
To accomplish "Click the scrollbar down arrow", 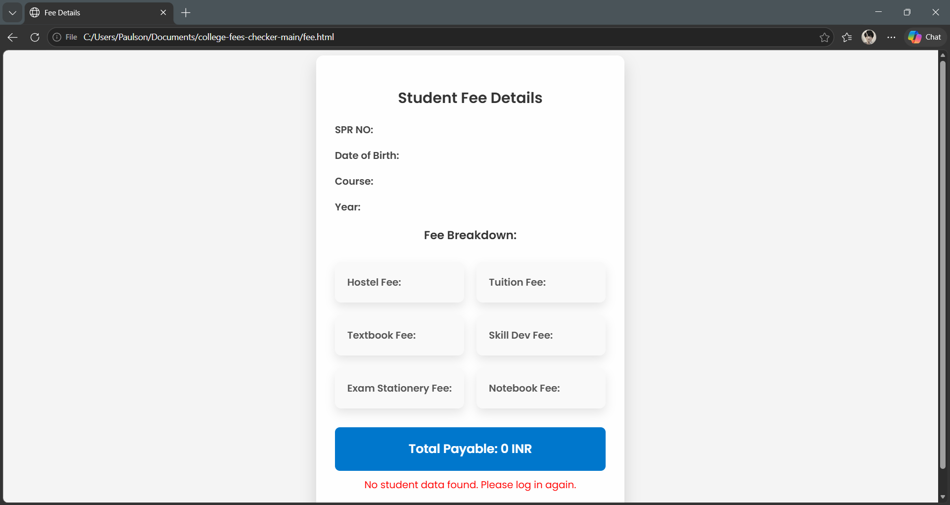I will (943, 497).
